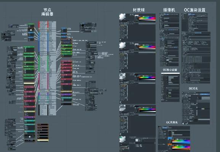
Task: Click the black-marked section at the bottom of the center node list
Action: 47,110
